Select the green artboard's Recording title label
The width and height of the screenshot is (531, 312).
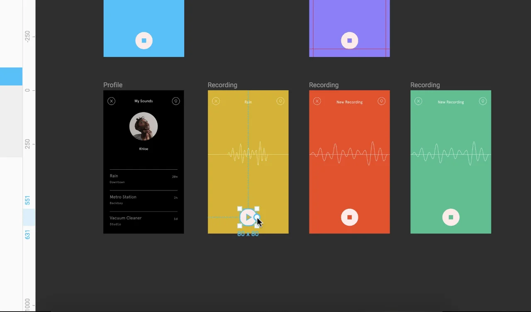[425, 85]
